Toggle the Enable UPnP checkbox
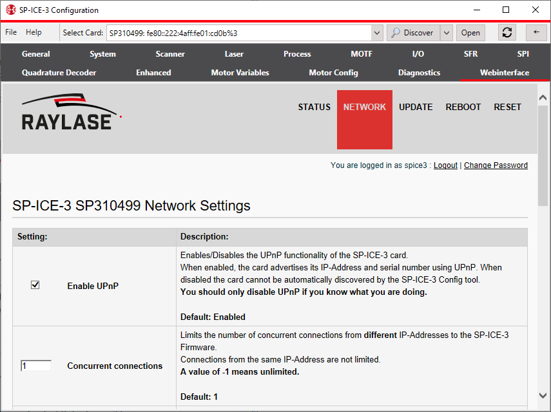Screen dimensions: 551x412 click(x=35, y=285)
